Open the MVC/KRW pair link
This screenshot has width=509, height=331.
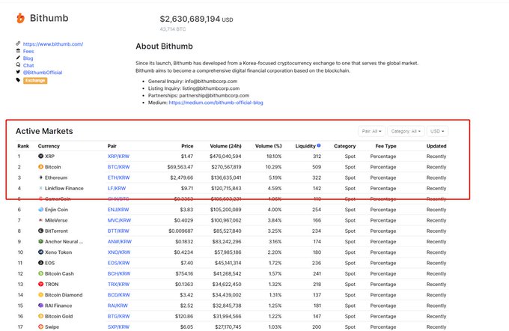[119, 220]
